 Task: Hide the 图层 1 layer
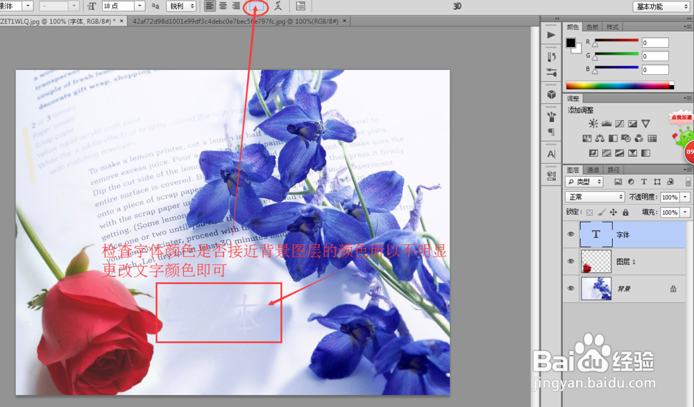(x=570, y=261)
